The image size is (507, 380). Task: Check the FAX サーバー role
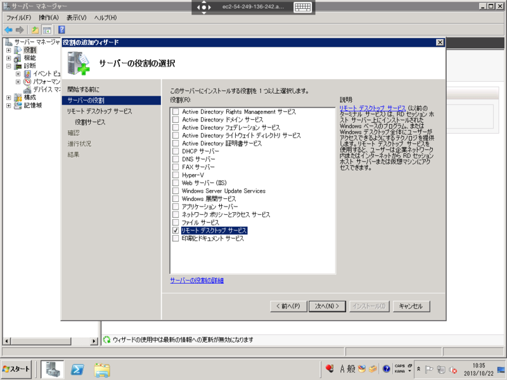coord(176,167)
